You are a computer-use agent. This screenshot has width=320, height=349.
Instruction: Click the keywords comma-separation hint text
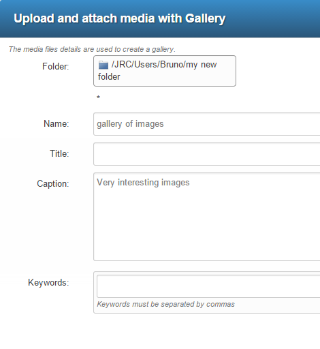(x=165, y=304)
